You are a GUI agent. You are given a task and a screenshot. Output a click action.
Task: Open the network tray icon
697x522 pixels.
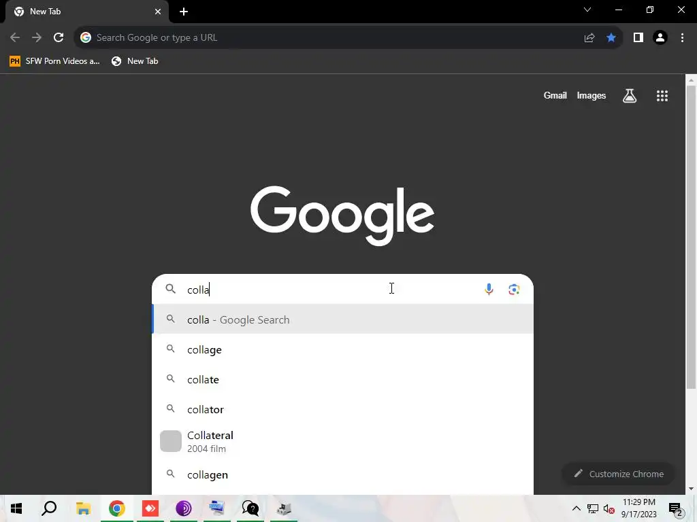coord(593,508)
